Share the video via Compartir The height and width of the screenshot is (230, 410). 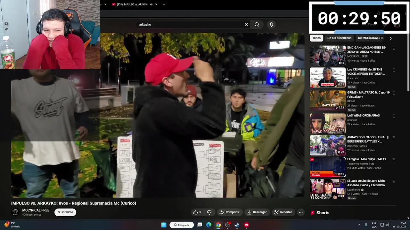tap(229, 212)
